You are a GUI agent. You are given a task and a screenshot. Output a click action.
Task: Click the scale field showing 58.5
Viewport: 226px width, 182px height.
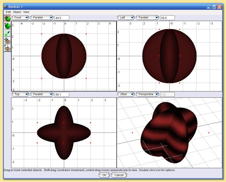[x=167, y=18]
